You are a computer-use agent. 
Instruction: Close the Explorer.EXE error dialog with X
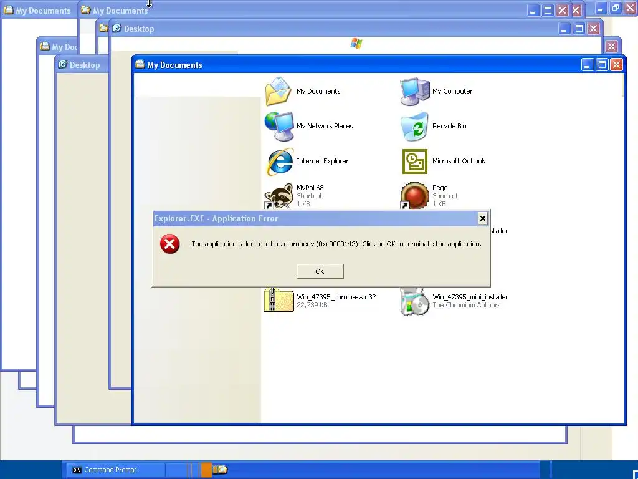482,219
